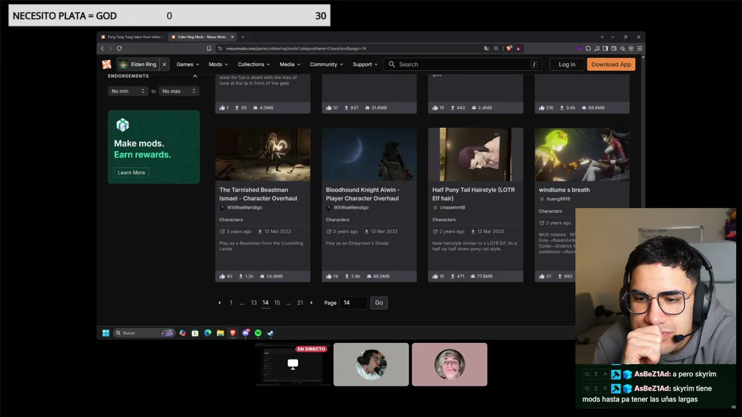Open Steam from the taskbar
Image resolution: width=742 pixels, height=417 pixels.
point(270,333)
